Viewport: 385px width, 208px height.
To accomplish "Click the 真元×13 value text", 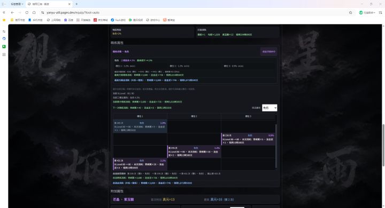I will point(168,199).
